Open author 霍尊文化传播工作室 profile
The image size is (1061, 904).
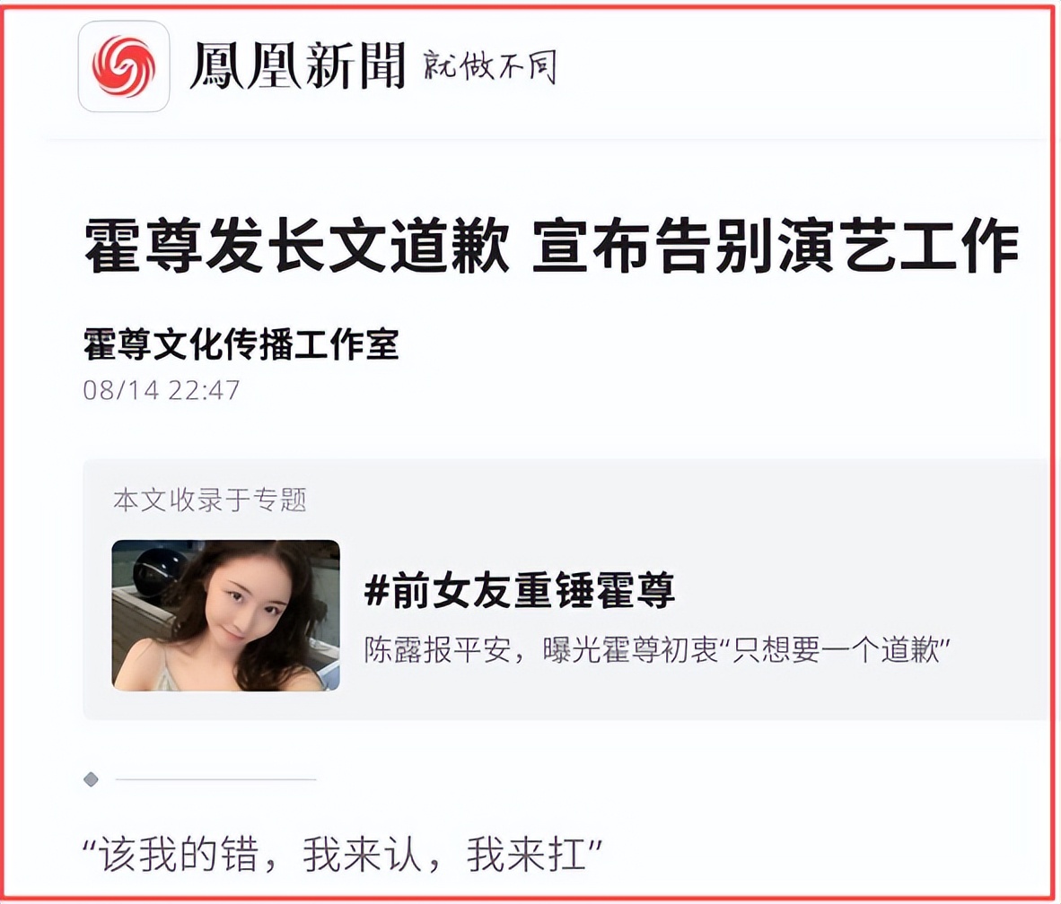click(241, 344)
